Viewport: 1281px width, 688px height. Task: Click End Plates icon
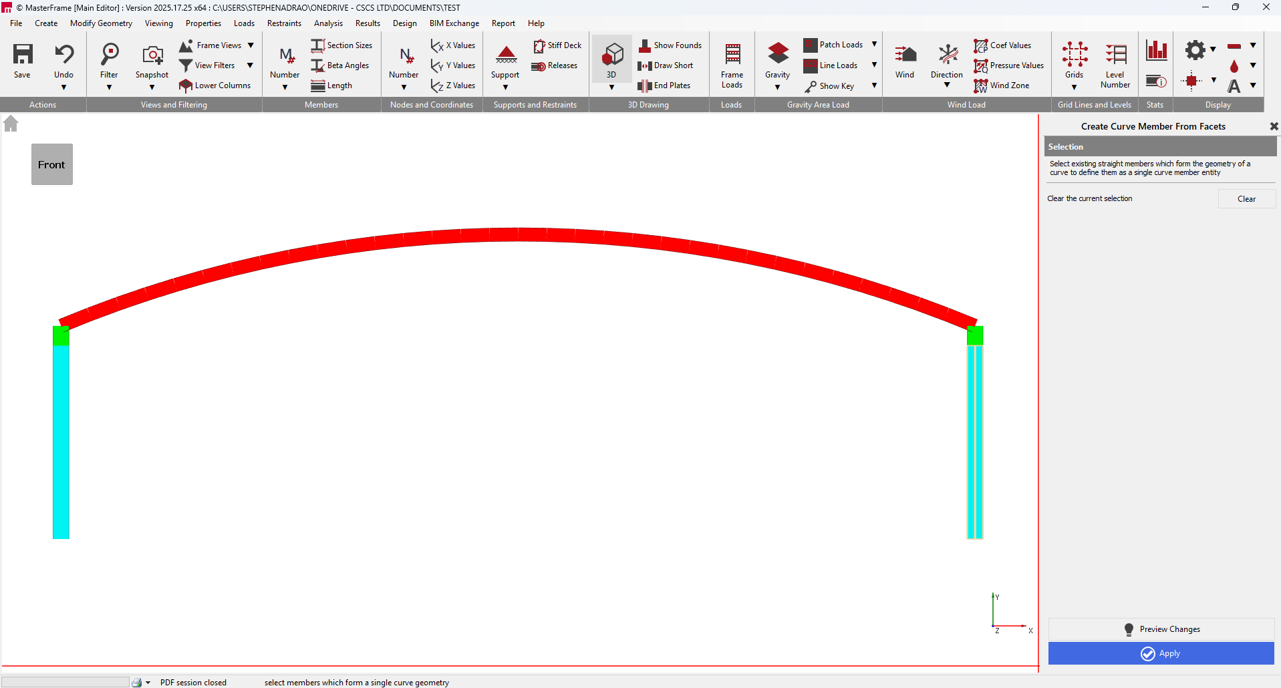(x=664, y=85)
